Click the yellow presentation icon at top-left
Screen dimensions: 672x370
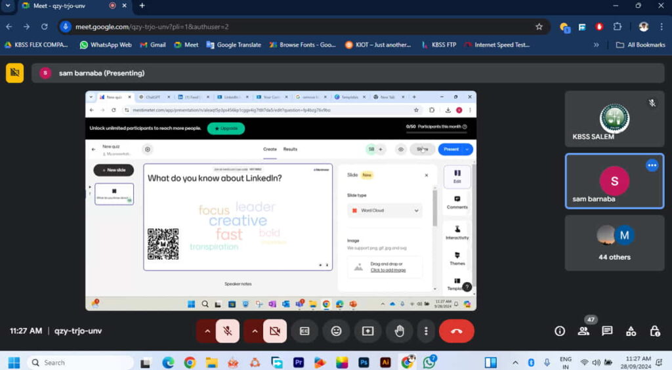[x=15, y=73]
